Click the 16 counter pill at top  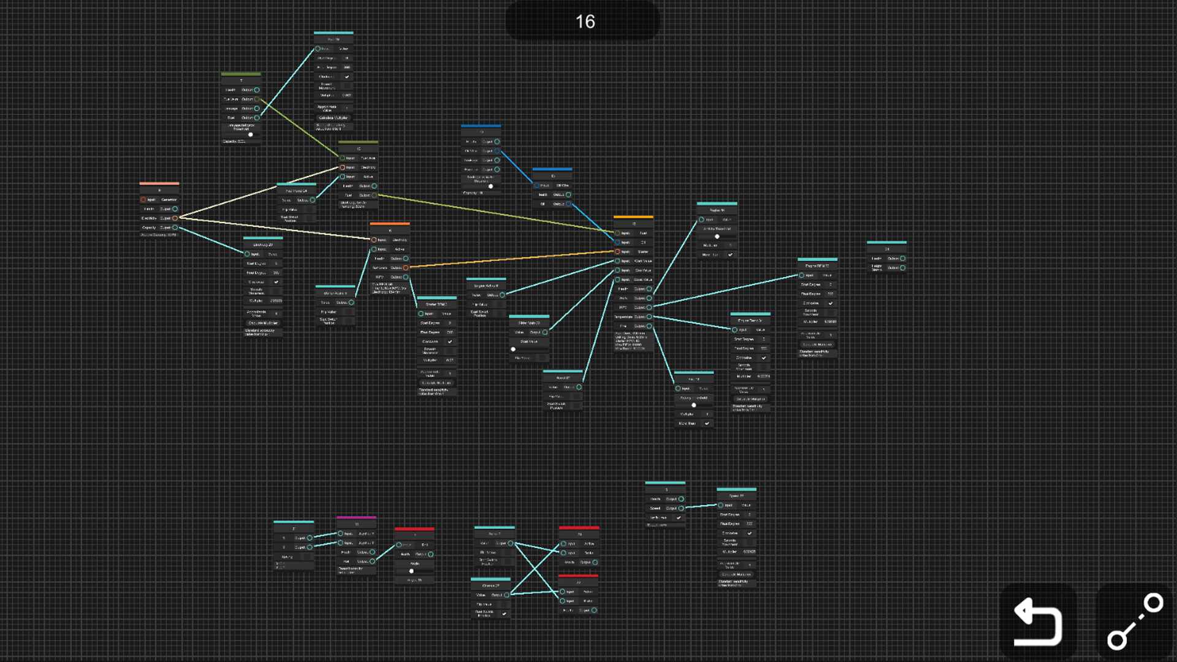click(x=584, y=21)
